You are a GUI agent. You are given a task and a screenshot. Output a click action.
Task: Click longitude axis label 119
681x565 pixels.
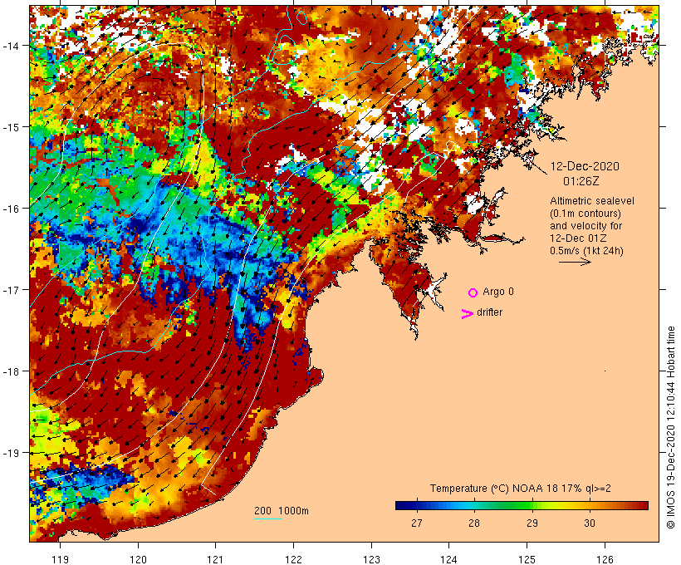coord(60,559)
